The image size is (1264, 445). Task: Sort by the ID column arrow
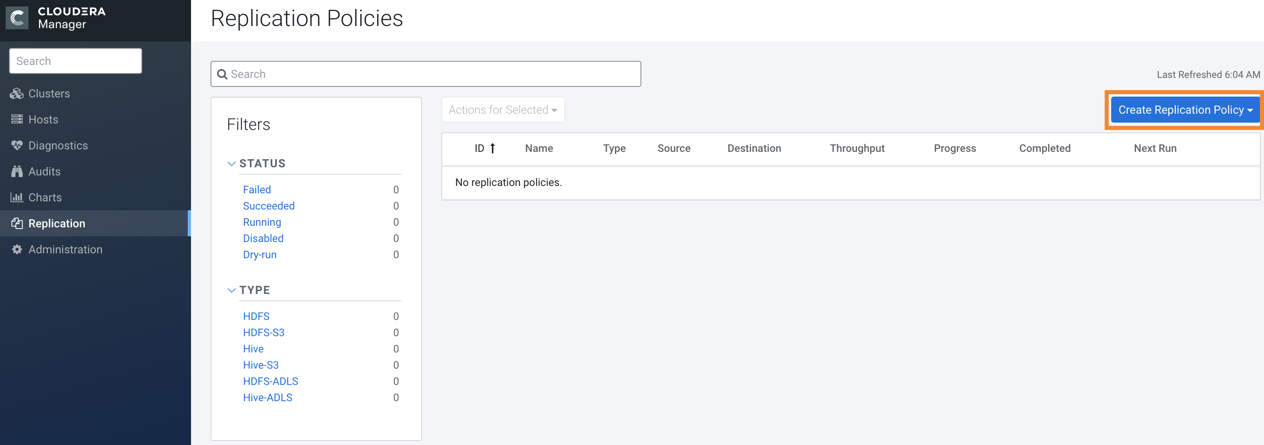493,148
